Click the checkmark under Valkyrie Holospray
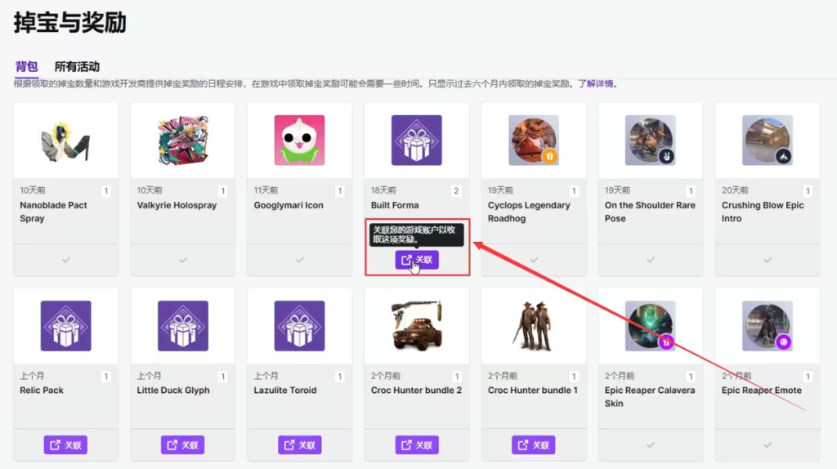Screen dimensions: 837x469 point(183,260)
